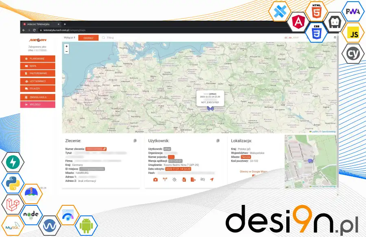Click the copy icon on Zlecenie panel header
Screen dimensions: 366x237
pyautogui.click(x=135, y=140)
